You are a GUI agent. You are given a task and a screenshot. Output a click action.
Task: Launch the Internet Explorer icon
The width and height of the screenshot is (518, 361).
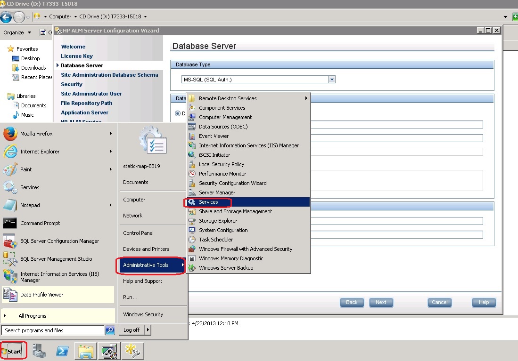point(10,152)
